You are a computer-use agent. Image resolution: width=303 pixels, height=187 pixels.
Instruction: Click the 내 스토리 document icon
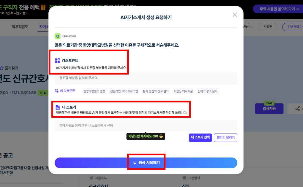click(58, 107)
